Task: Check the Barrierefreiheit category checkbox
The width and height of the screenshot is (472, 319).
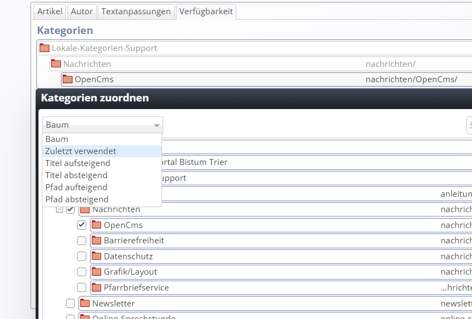Action: click(x=81, y=241)
